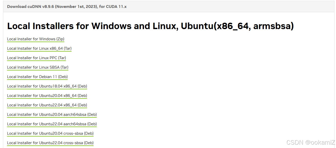The height and width of the screenshot is (148, 336).
Task: Open the Local Installer for Linux PPC (Tar)
Action: 36,58
